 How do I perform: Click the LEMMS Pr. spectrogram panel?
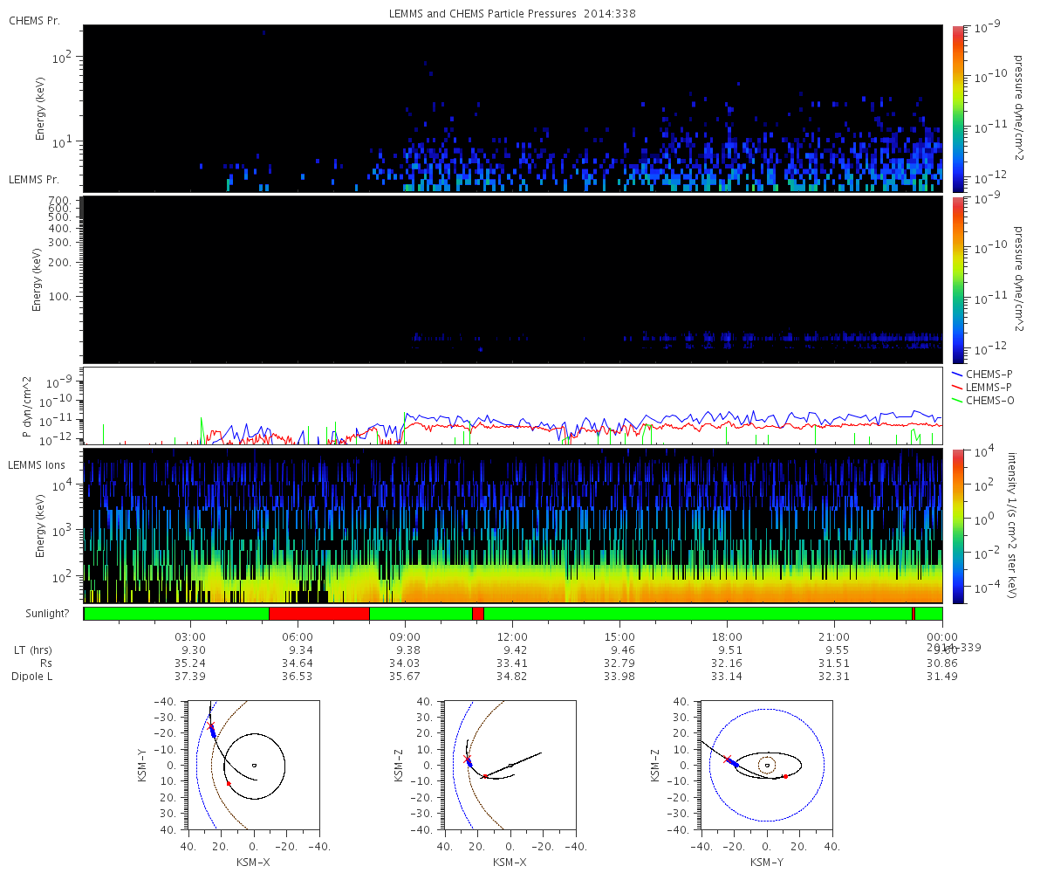click(513, 279)
